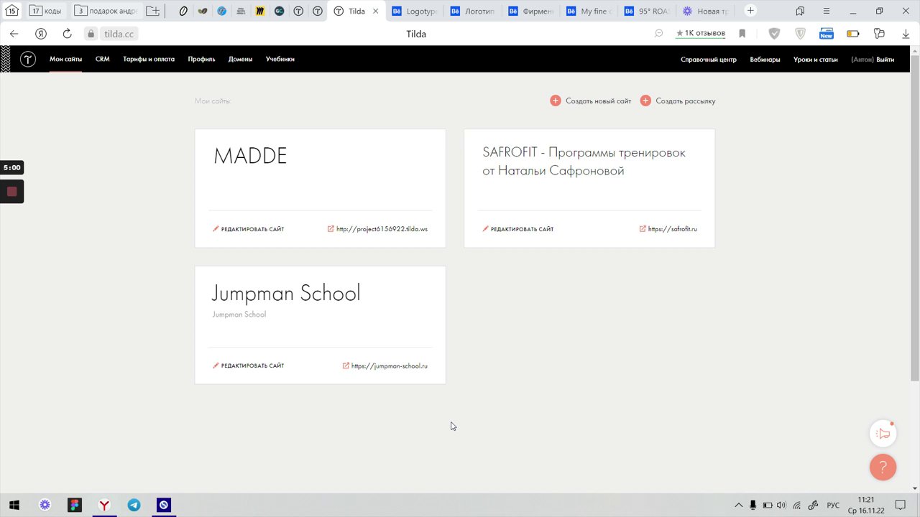The image size is (920, 517).
Task: Click the plus icon for Создать новый сайт
Action: [556, 101]
